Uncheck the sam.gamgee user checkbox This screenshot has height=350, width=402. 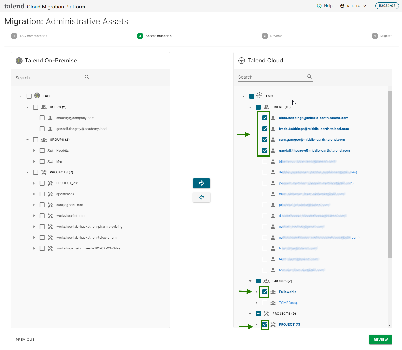click(265, 140)
